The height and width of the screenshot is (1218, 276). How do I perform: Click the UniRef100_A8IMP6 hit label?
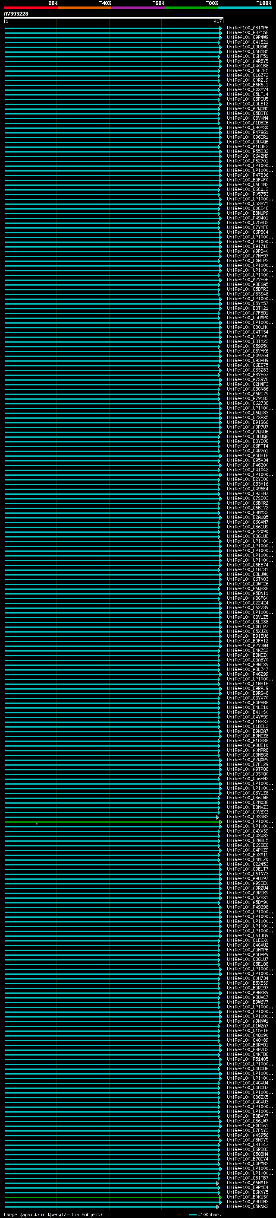point(248,28)
